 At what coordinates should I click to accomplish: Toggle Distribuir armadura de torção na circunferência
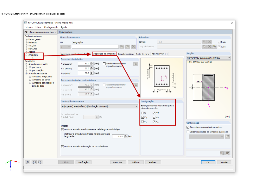tap(63, 147)
